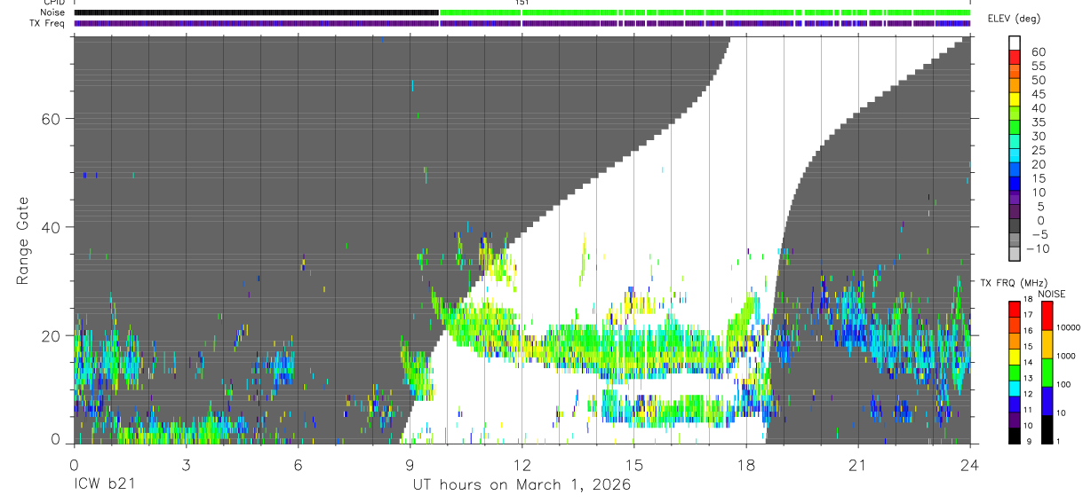Click the red segment of the ELEV color bar

[1015, 57]
